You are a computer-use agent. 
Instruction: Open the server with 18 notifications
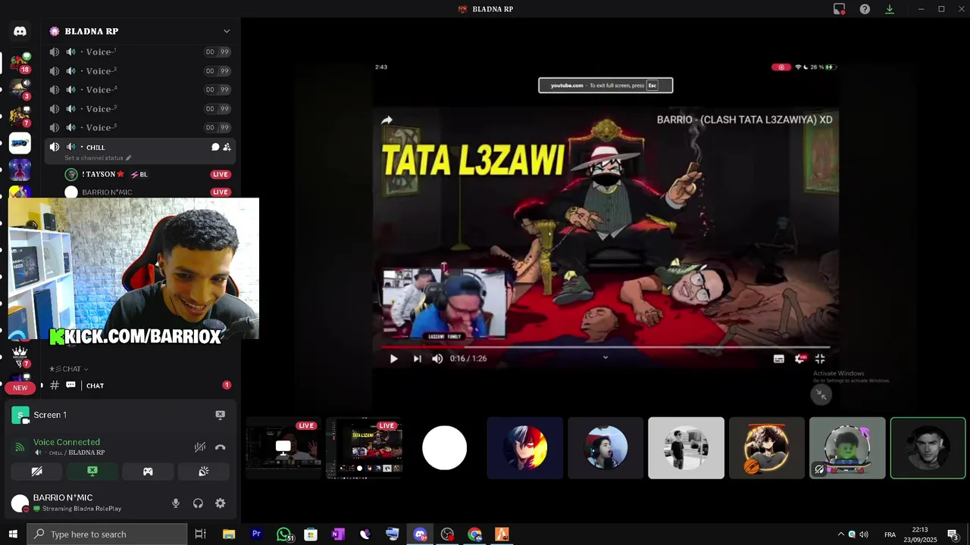(x=20, y=64)
